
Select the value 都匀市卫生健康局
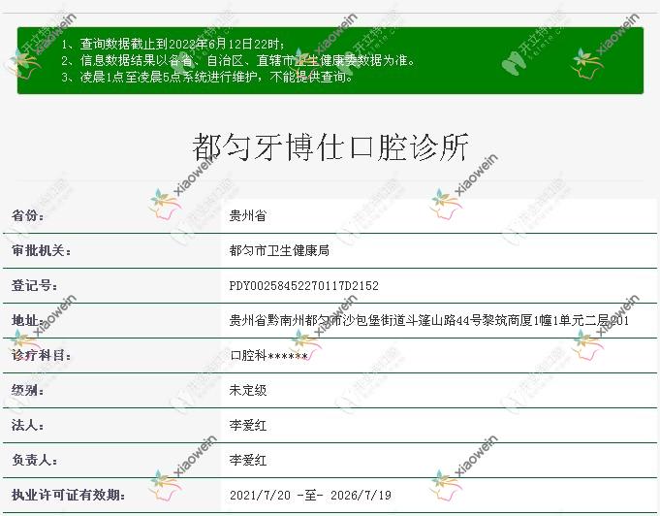click(x=279, y=250)
